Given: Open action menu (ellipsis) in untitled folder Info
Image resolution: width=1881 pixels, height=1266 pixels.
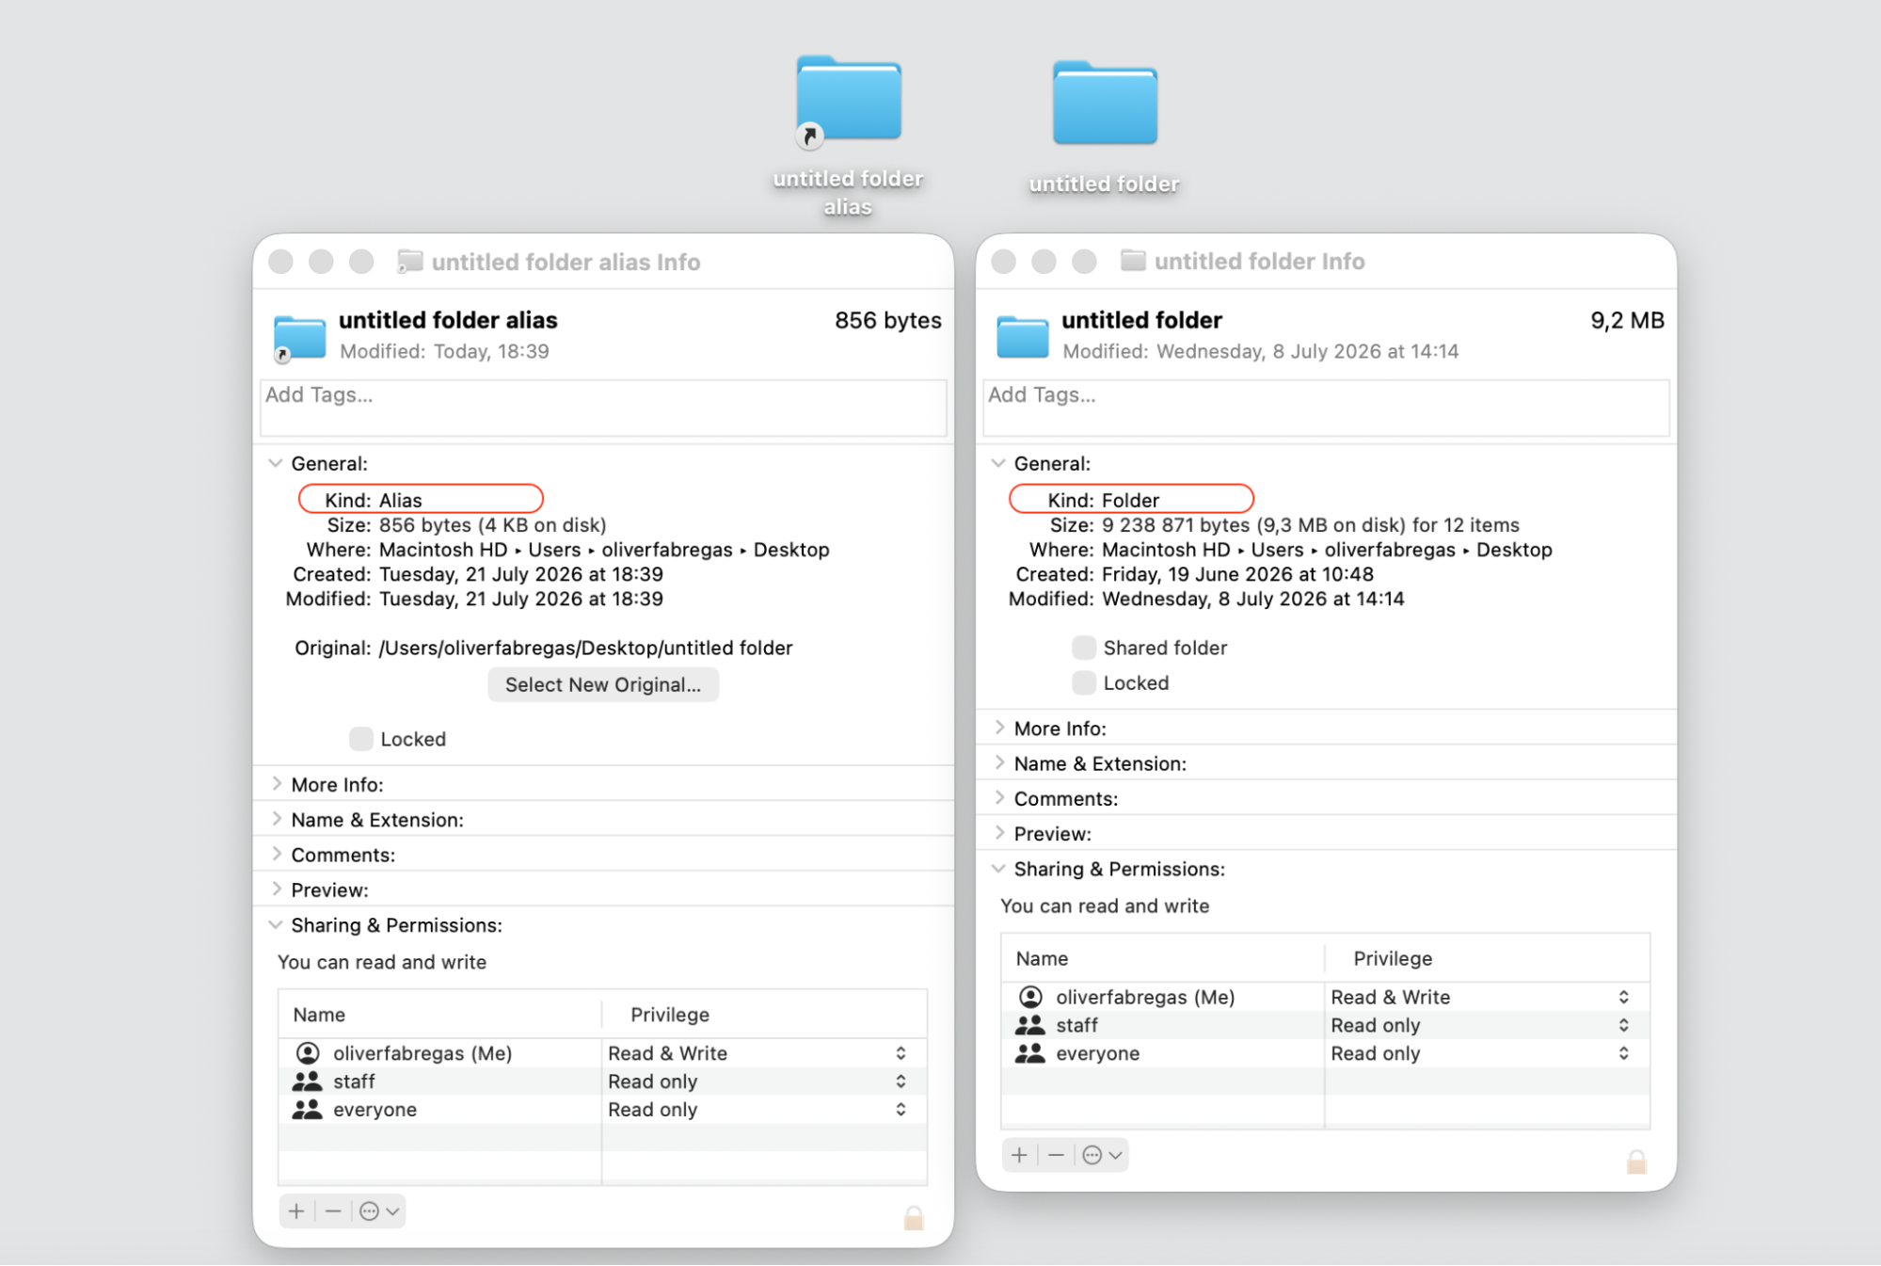Looking at the screenshot, I should tap(1101, 1155).
